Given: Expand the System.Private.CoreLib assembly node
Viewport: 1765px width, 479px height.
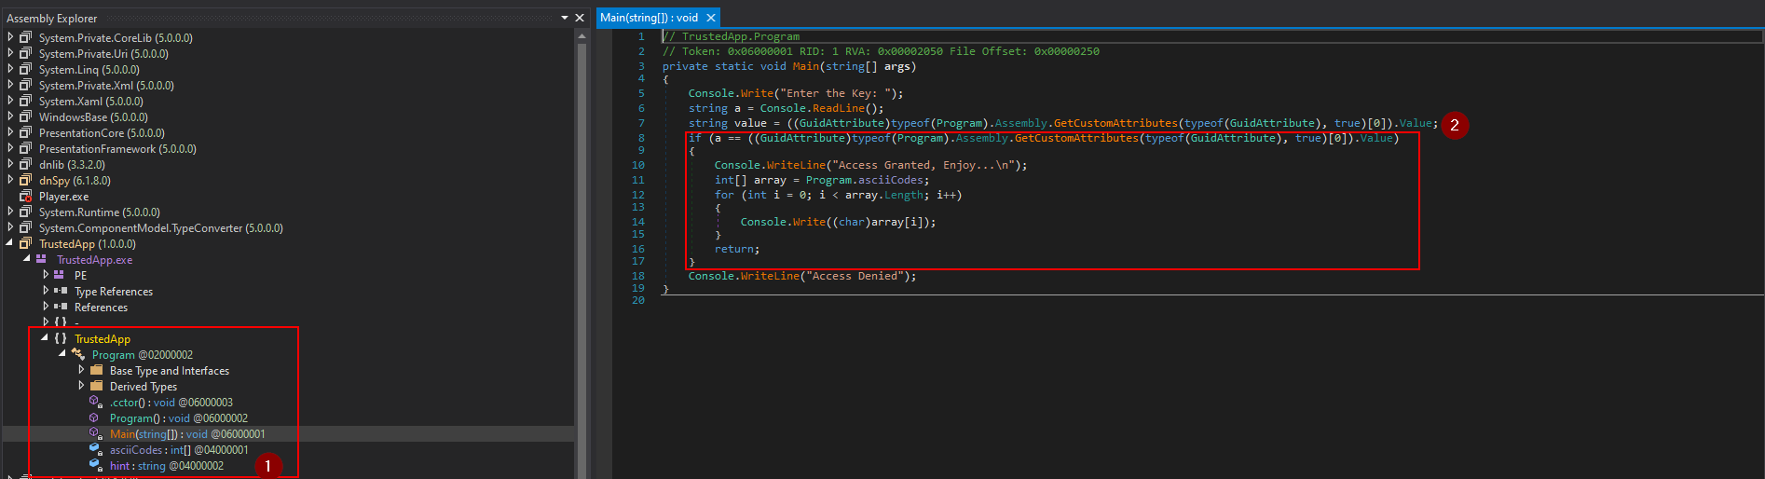Looking at the screenshot, I should 10,37.
